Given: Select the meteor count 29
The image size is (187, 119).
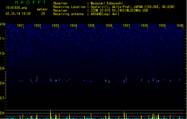Looking at the screenshot, I should coord(43,14).
